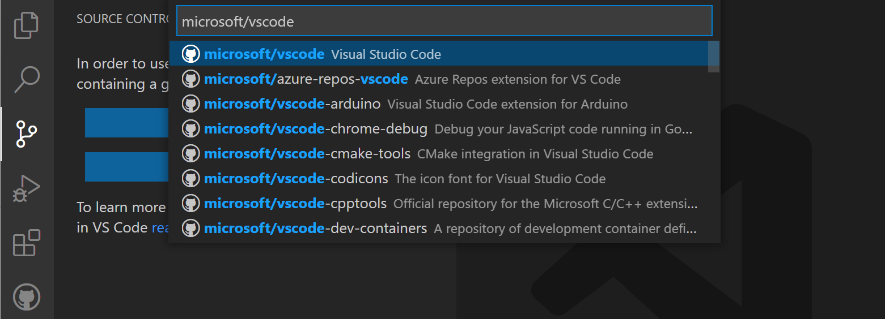Open the Explorer view in activity bar
The width and height of the screenshot is (885, 319).
pyautogui.click(x=26, y=25)
